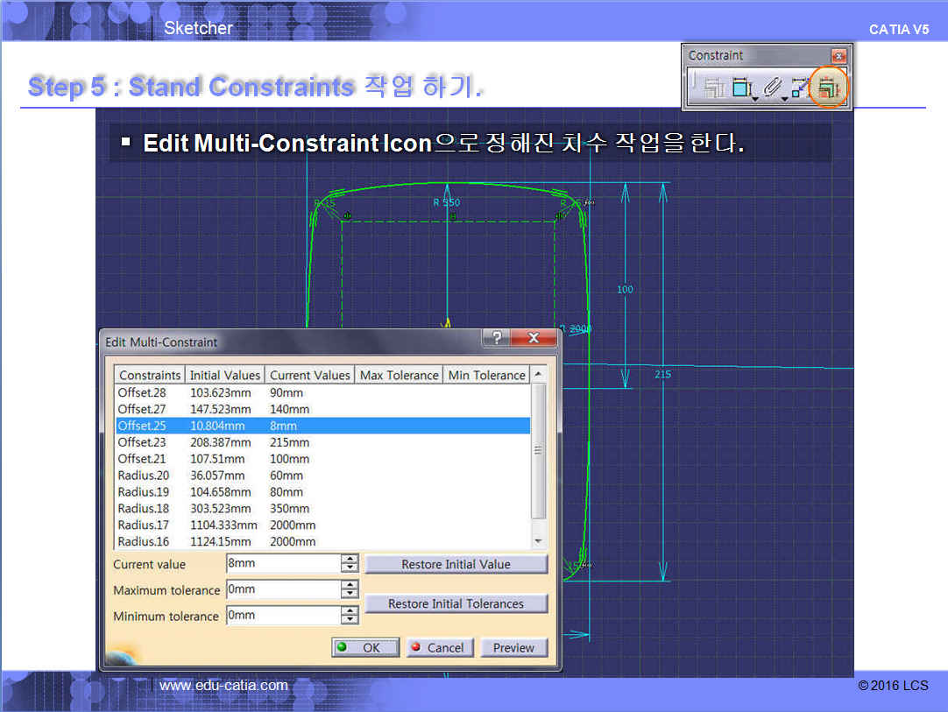Click the constraint list vertical scrollbar thumb
Viewport: 948px width, 712px height.
coord(539,449)
